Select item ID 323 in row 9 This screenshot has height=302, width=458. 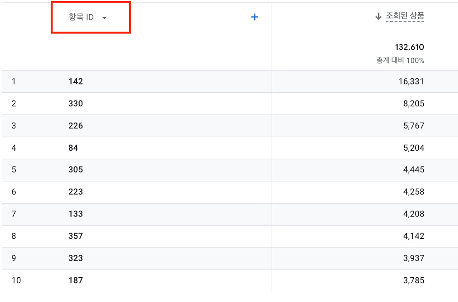[75, 258]
